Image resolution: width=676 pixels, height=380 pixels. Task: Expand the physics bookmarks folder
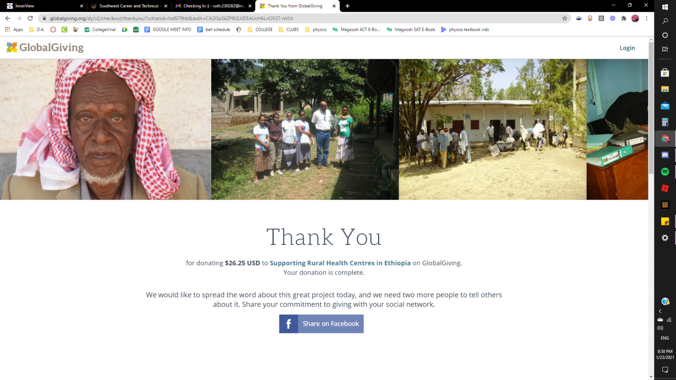pos(315,30)
